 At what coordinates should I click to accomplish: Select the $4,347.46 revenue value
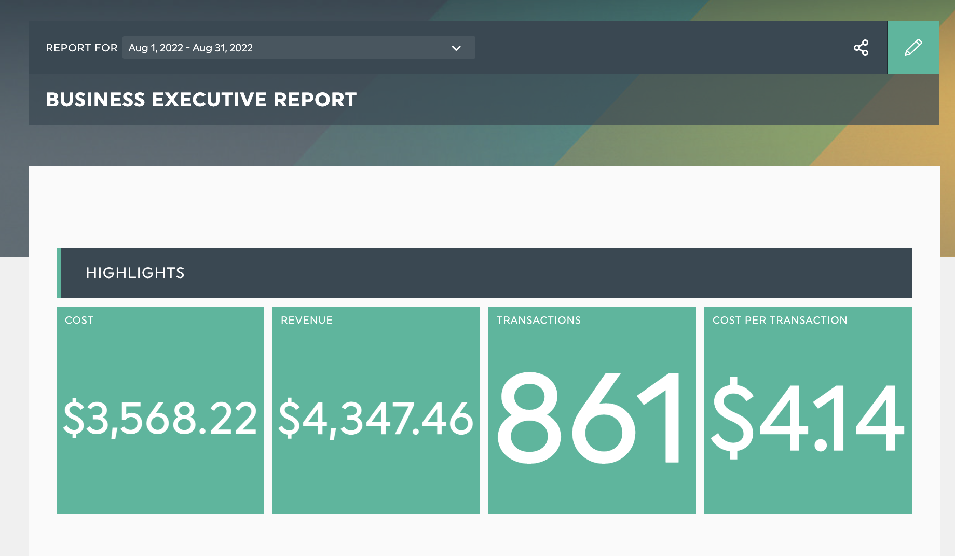pyautogui.click(x=376, y=418)
